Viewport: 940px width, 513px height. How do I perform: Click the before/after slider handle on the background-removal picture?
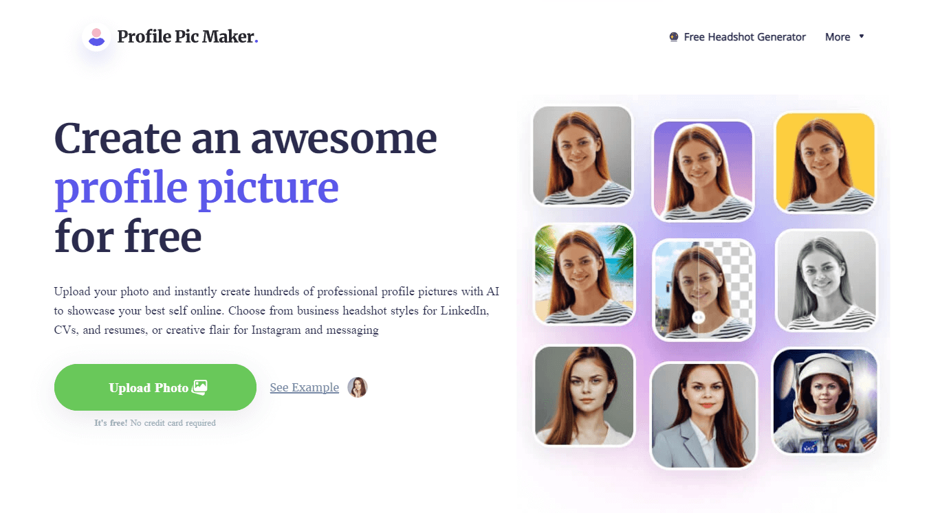coord(699,317)
